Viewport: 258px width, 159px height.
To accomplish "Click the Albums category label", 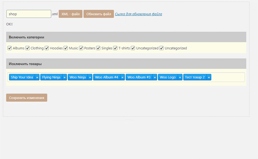I will (19, 48).
